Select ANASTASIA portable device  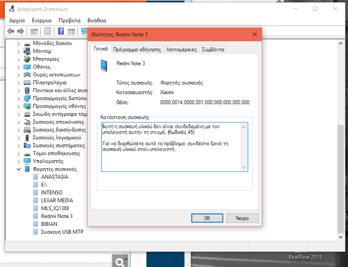[x=55, y=177]
